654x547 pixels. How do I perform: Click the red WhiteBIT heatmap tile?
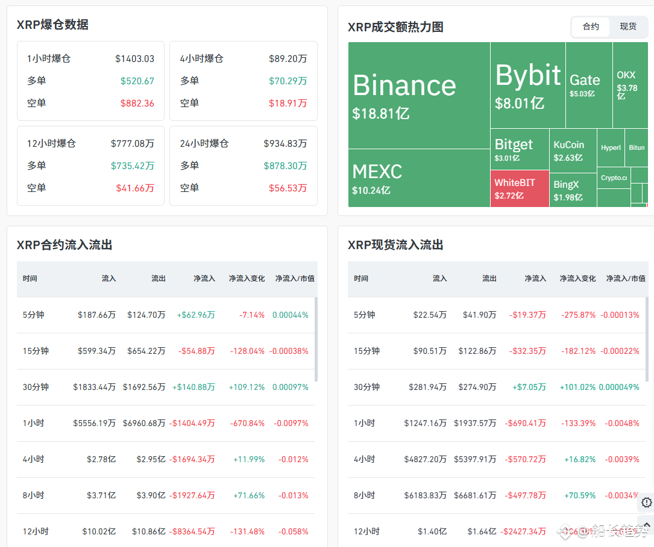coord(520,188)
